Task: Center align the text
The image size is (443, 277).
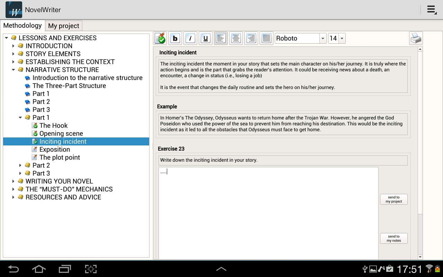Action: coord(236,38)
